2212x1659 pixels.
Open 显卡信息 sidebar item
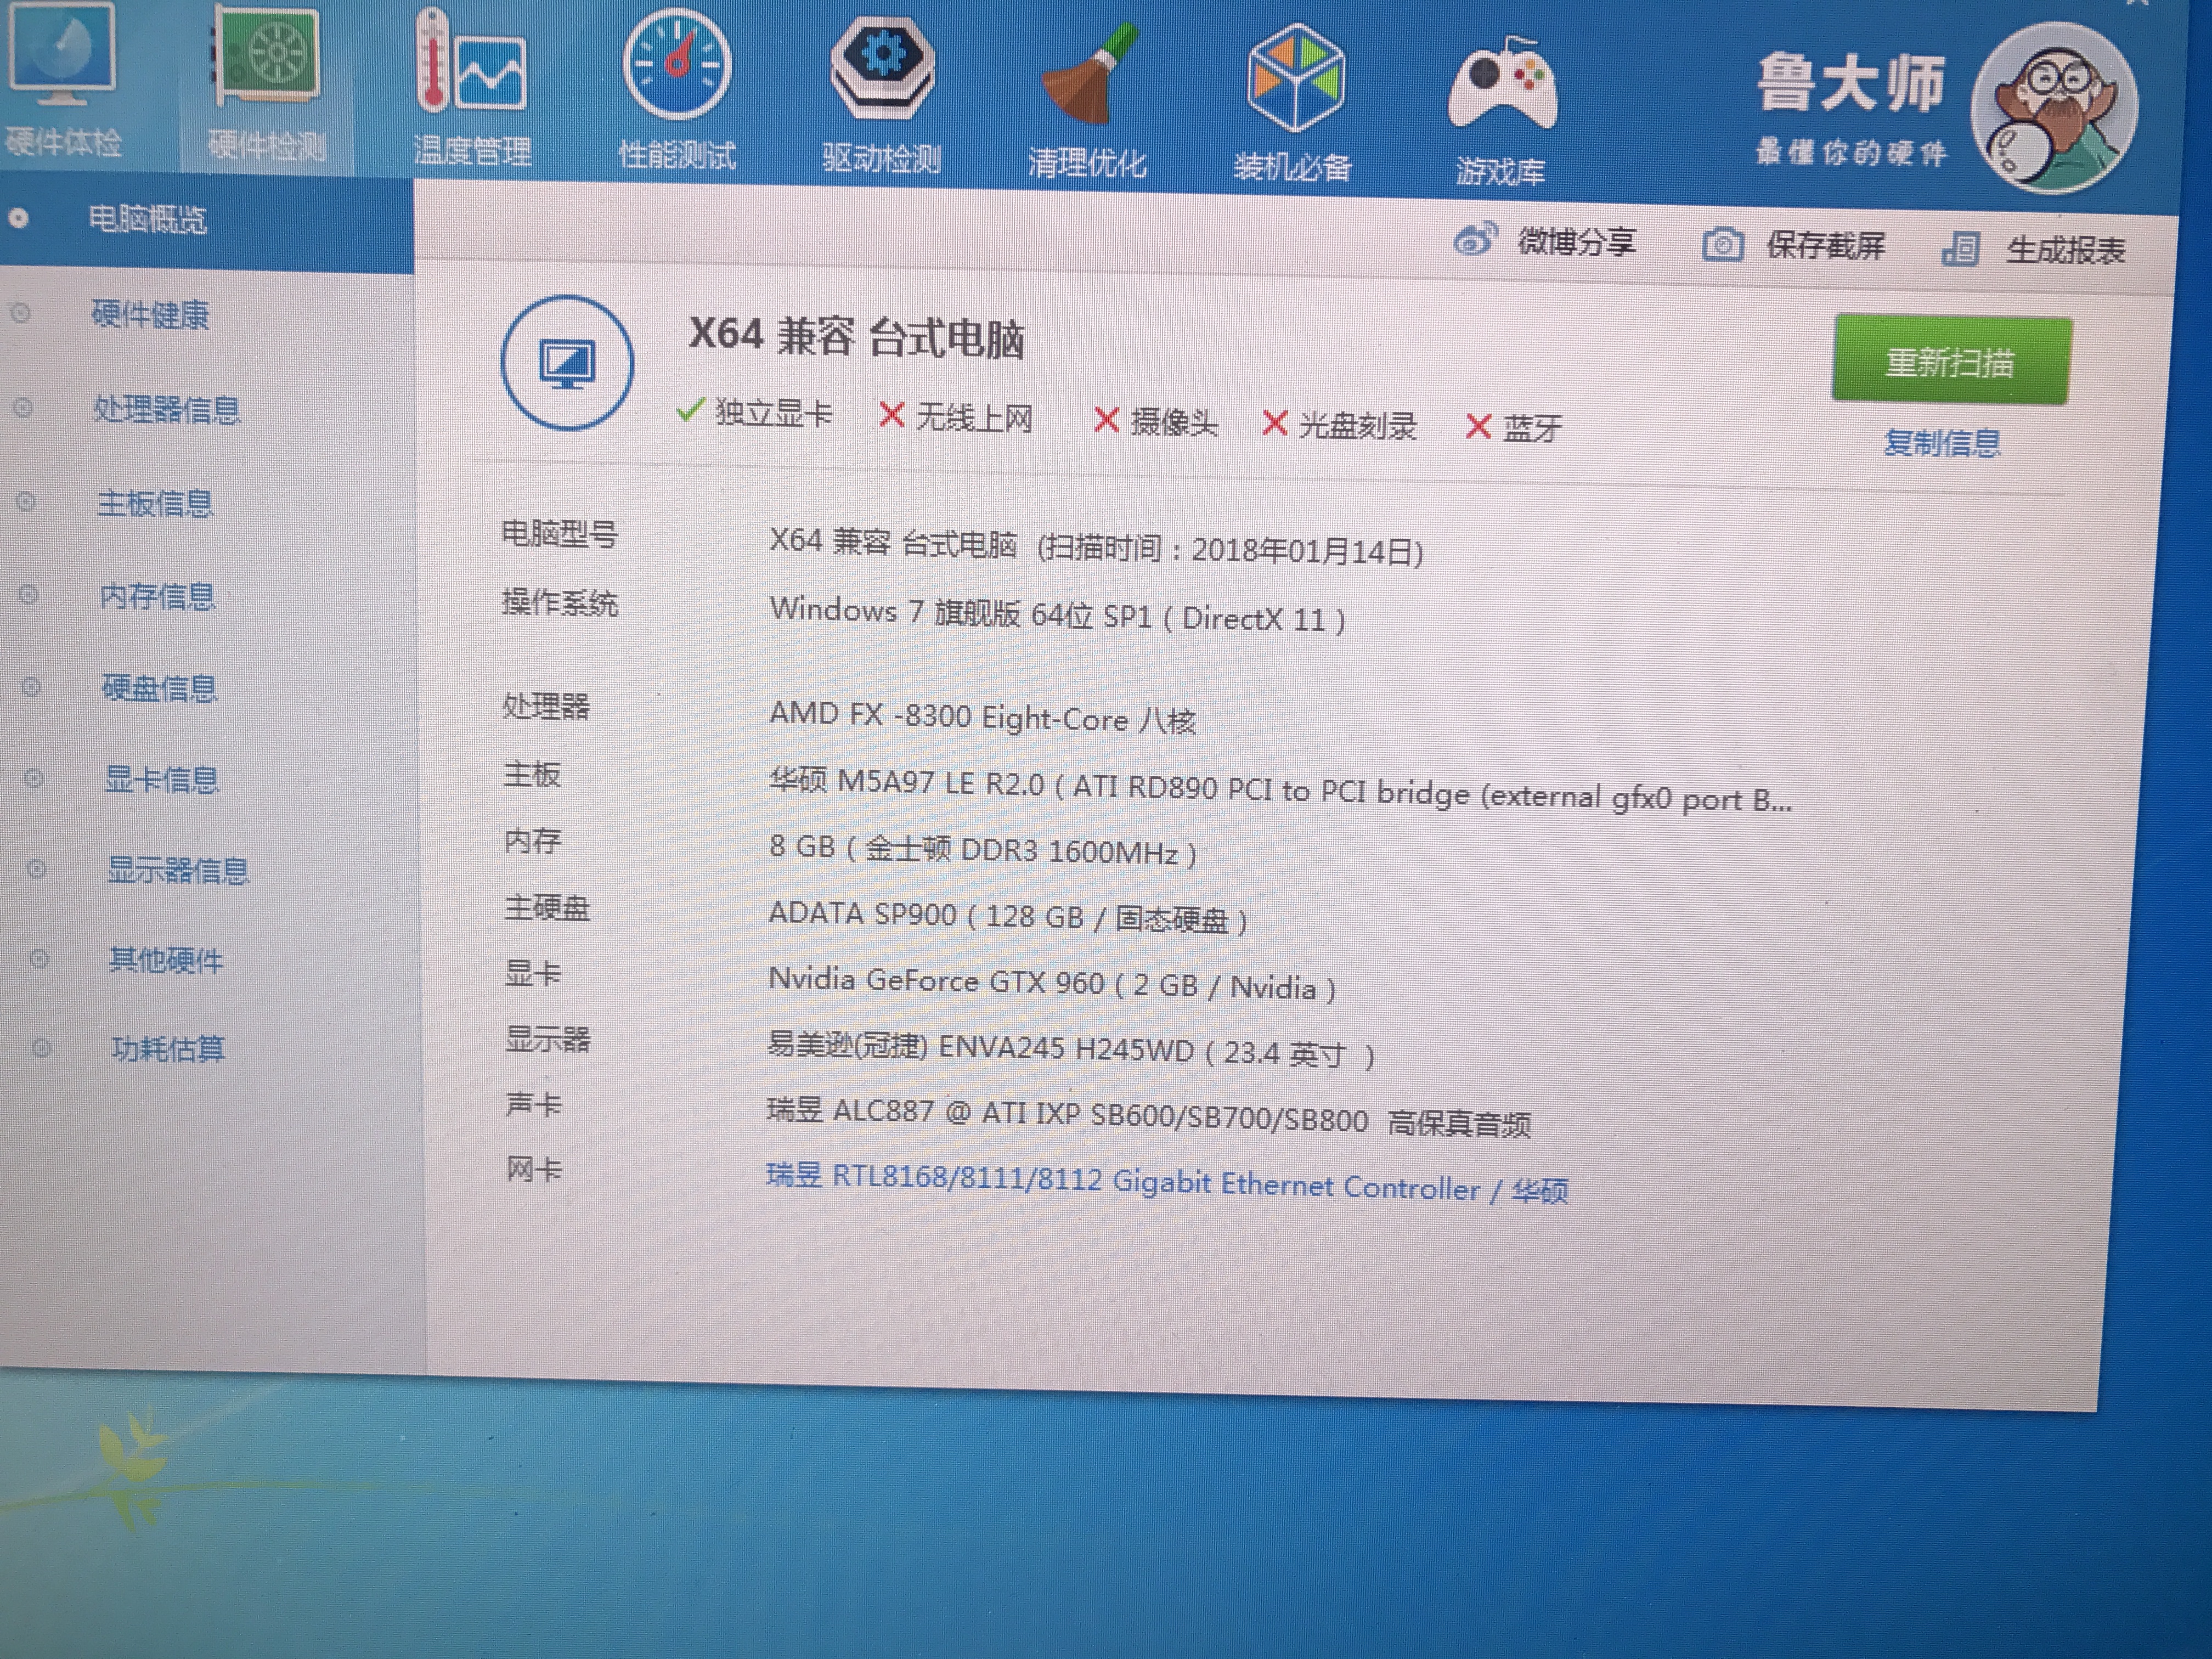pos(162,779)
